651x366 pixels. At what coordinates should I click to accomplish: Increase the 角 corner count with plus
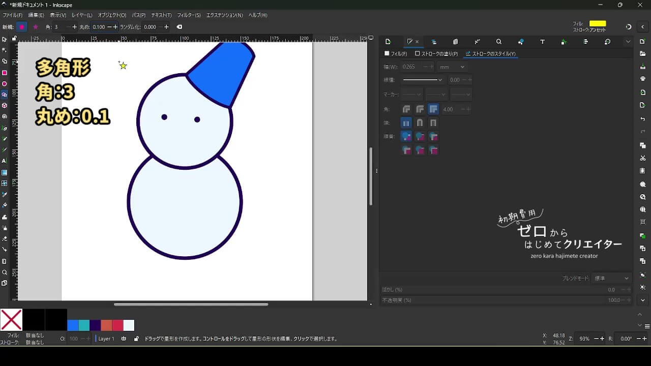(x=75, y=27)
